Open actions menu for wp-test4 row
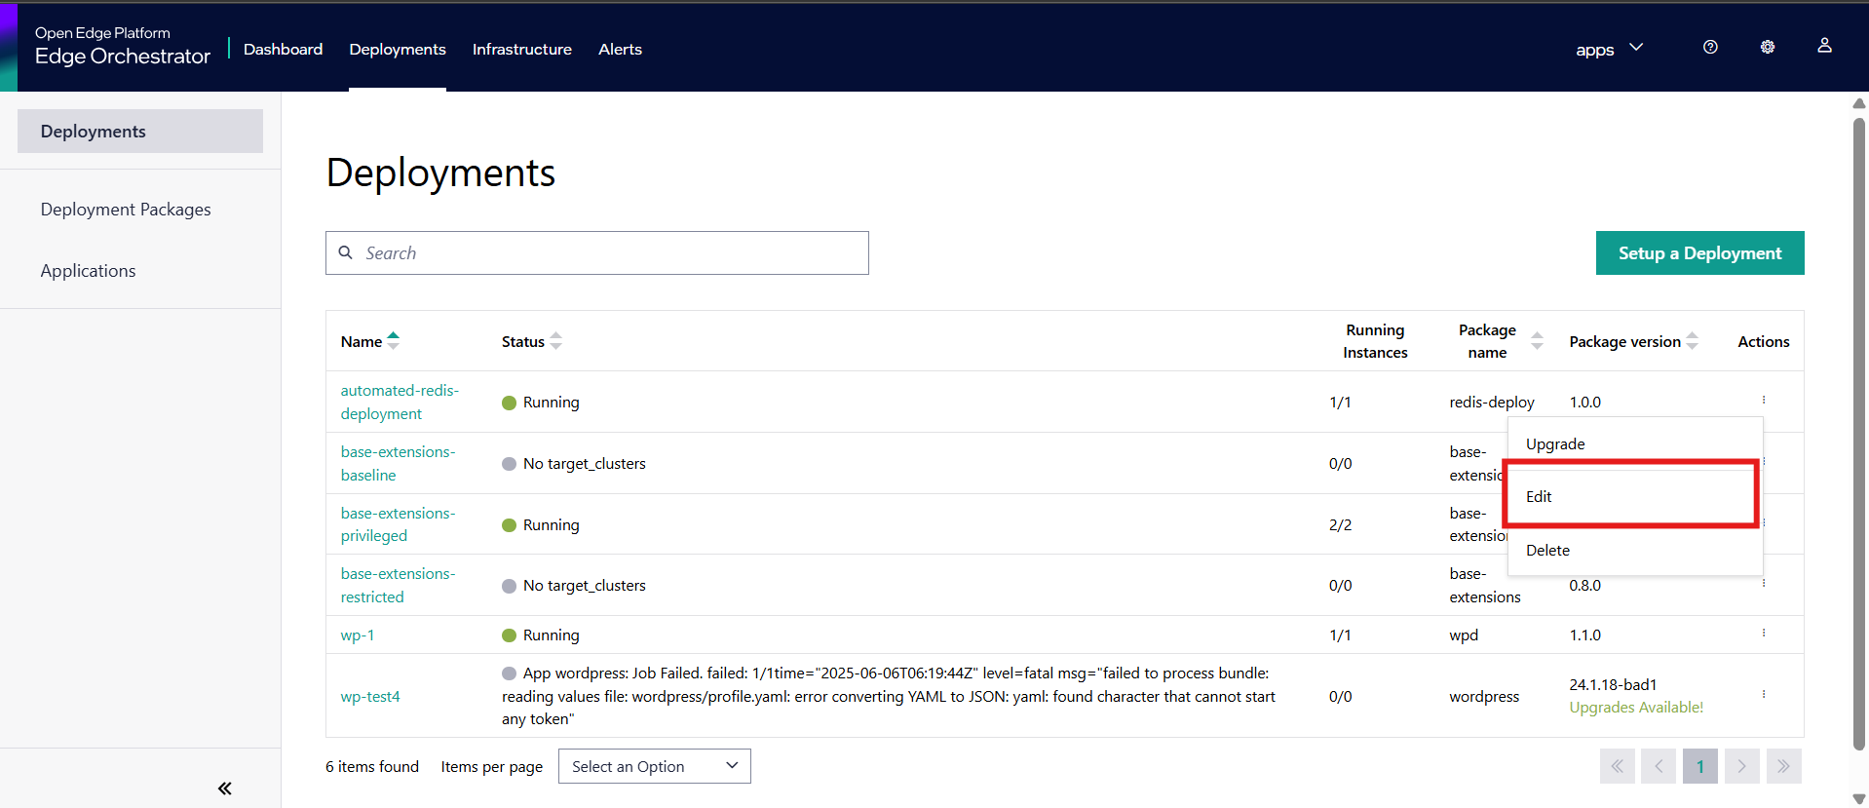The image size is (1869, 808). [1763, 695]
